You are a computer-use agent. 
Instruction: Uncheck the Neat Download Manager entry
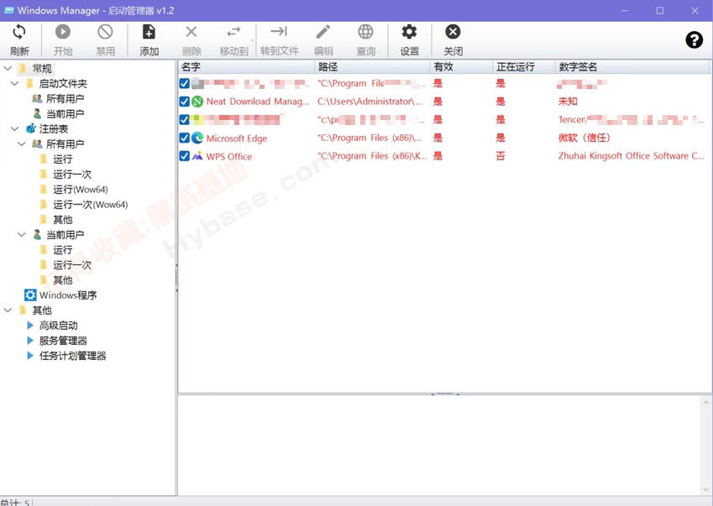click(184, 102)
